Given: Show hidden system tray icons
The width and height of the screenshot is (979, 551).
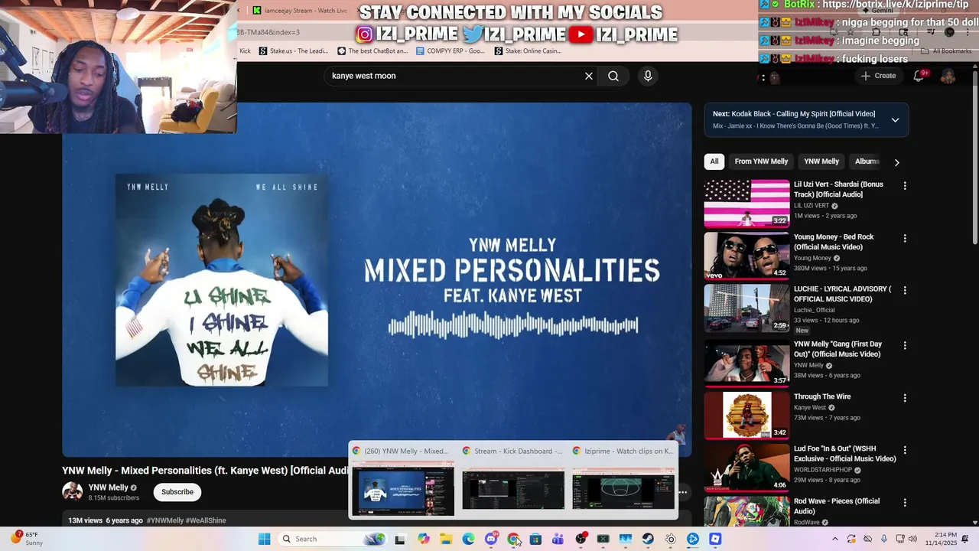Looking at the screenshot, I should [x=834, y=539].
